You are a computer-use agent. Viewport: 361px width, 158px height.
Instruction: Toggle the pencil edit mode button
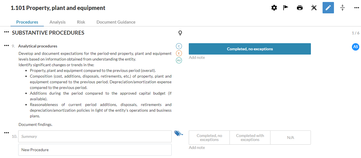point(328,8)
